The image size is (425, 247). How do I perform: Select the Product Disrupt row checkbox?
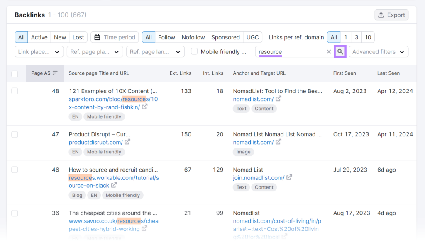pyautogui.click(x=15, y=134)
